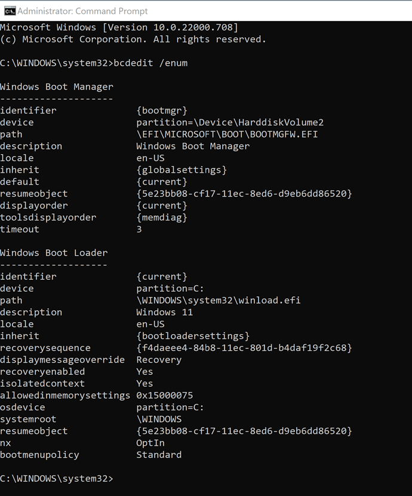Click the bootmenupolicy Standard value
This screenshot has width=412, height=496.
(x=159, y=455)
